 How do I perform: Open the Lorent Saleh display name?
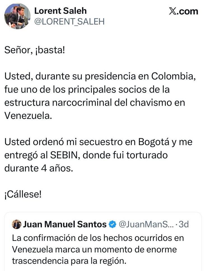click(x=60, y=11)
